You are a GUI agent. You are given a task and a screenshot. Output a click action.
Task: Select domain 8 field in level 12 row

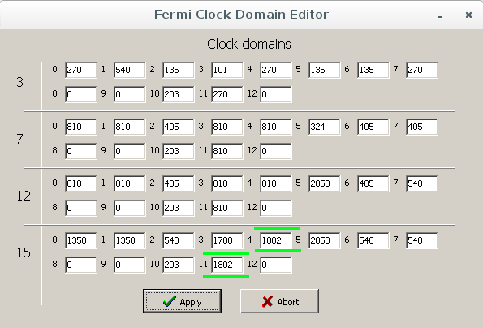(x=81, y=208)
